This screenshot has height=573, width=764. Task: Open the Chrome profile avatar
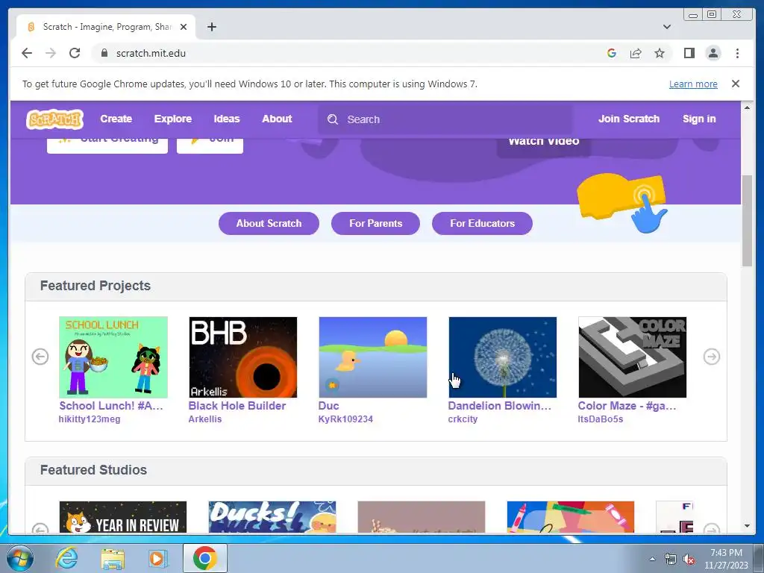[713, 53]
